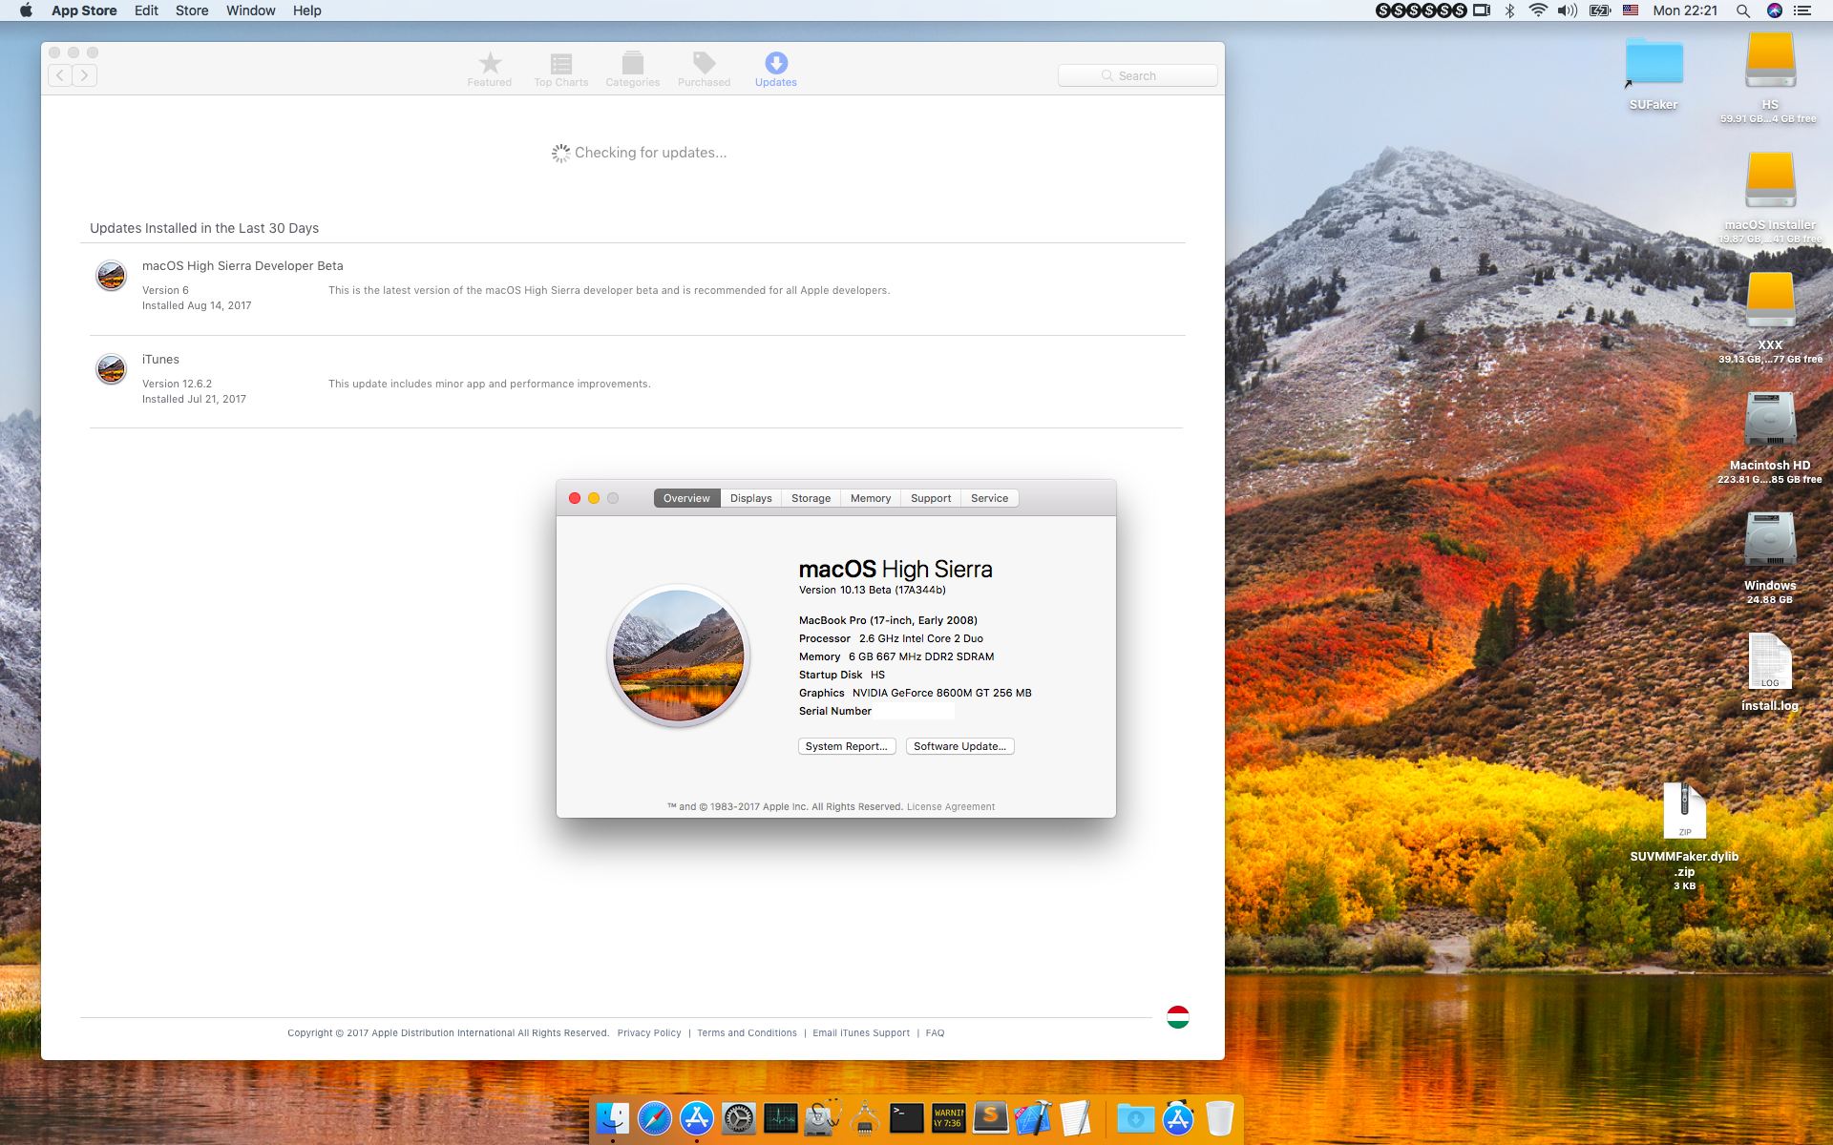Open the FAQ link

click(x=935, y=1032)
